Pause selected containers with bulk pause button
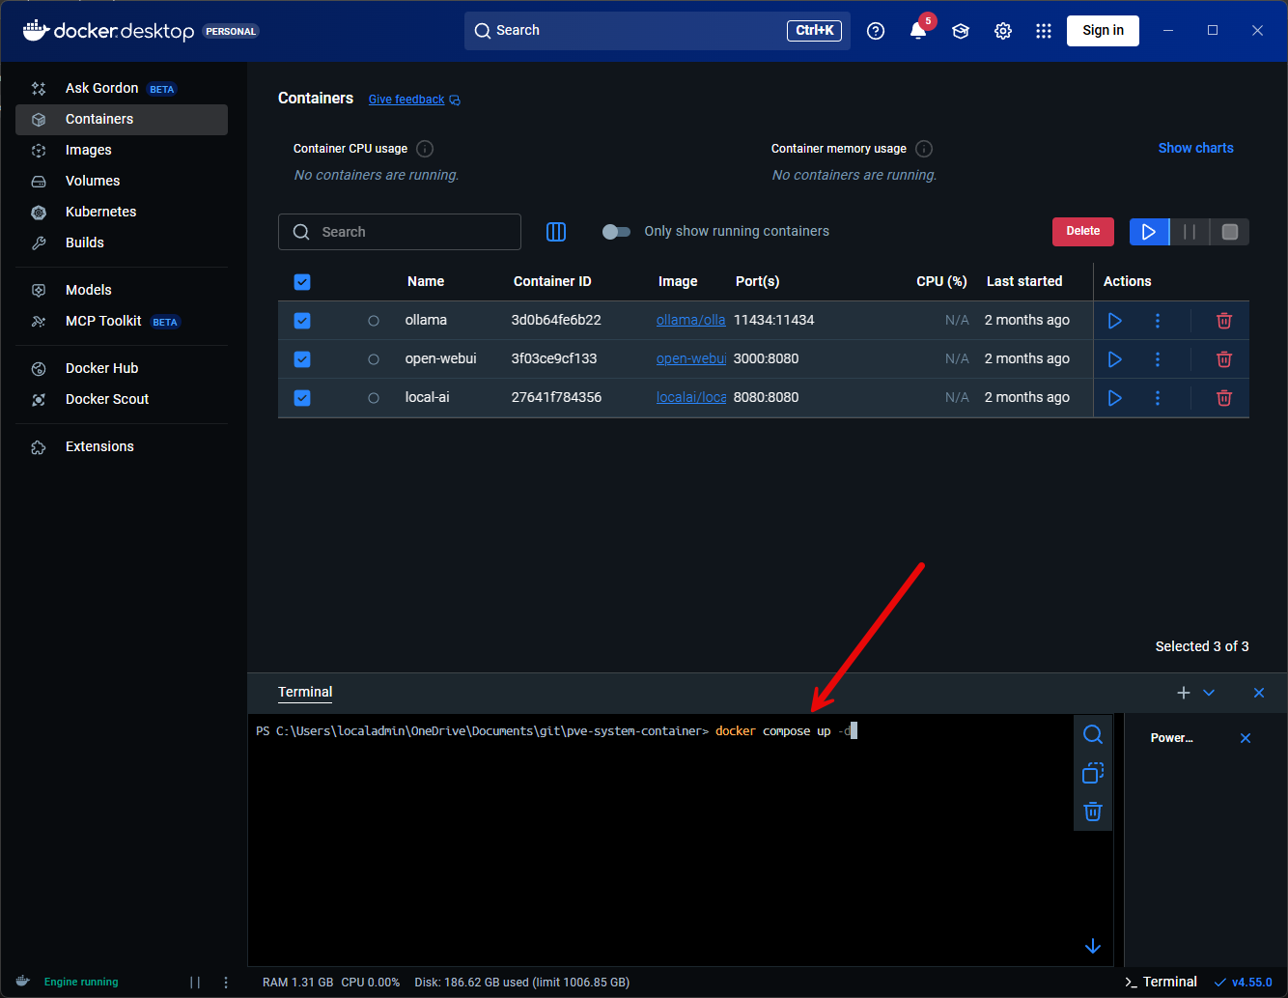Screen dimensions: 1288x998 pos(1190,232)
